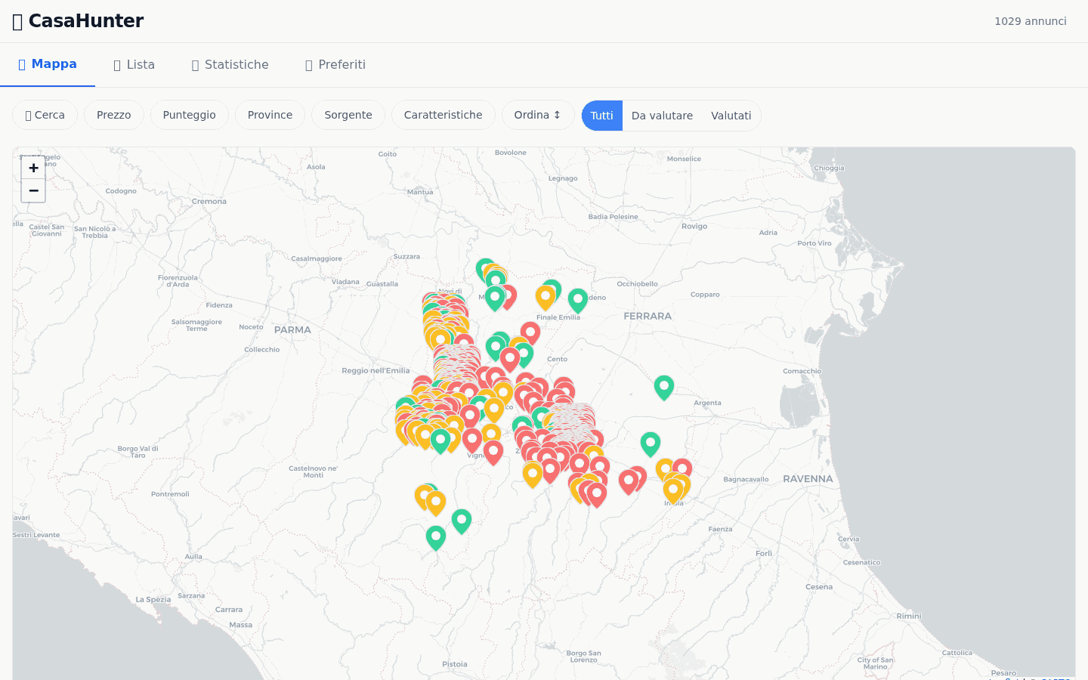1088x680 pixels.
Task: Click the heart icon on Preferiti tab
Action: point(308,66)
